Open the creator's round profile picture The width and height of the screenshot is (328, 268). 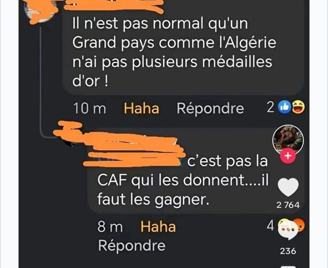pyautogui.click(x=288, y=139)
